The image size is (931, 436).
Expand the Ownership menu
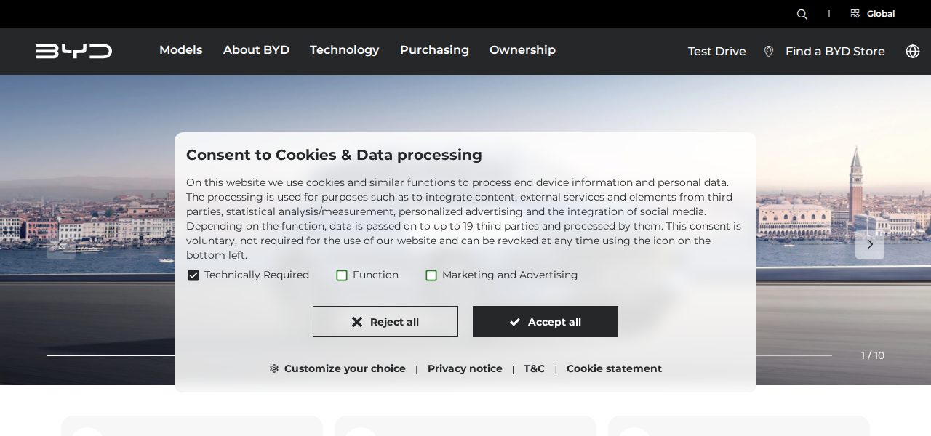point(522,50)
